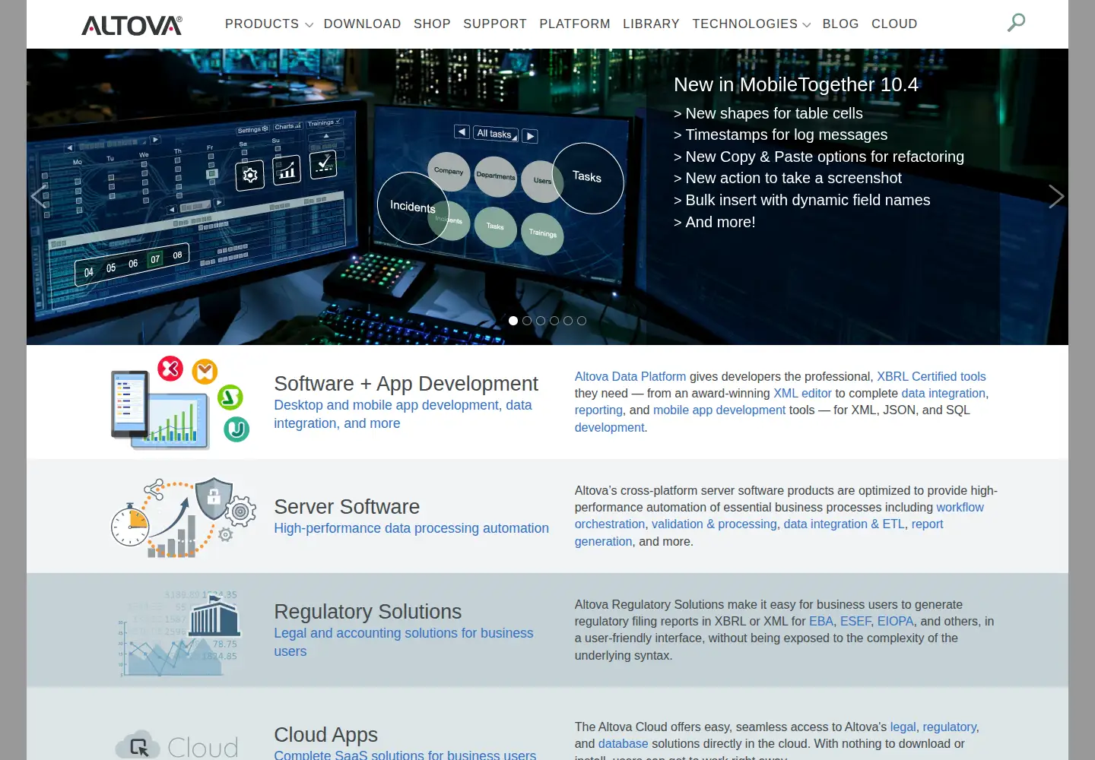Navigate to the Platform page
The height and width of the screenshot is (760, 1095).
575,24
